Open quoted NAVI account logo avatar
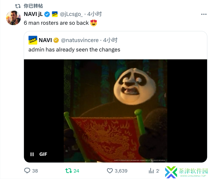The width and height of the screenshot is (213, 179). pyautogui.click(x=33, y=40)
